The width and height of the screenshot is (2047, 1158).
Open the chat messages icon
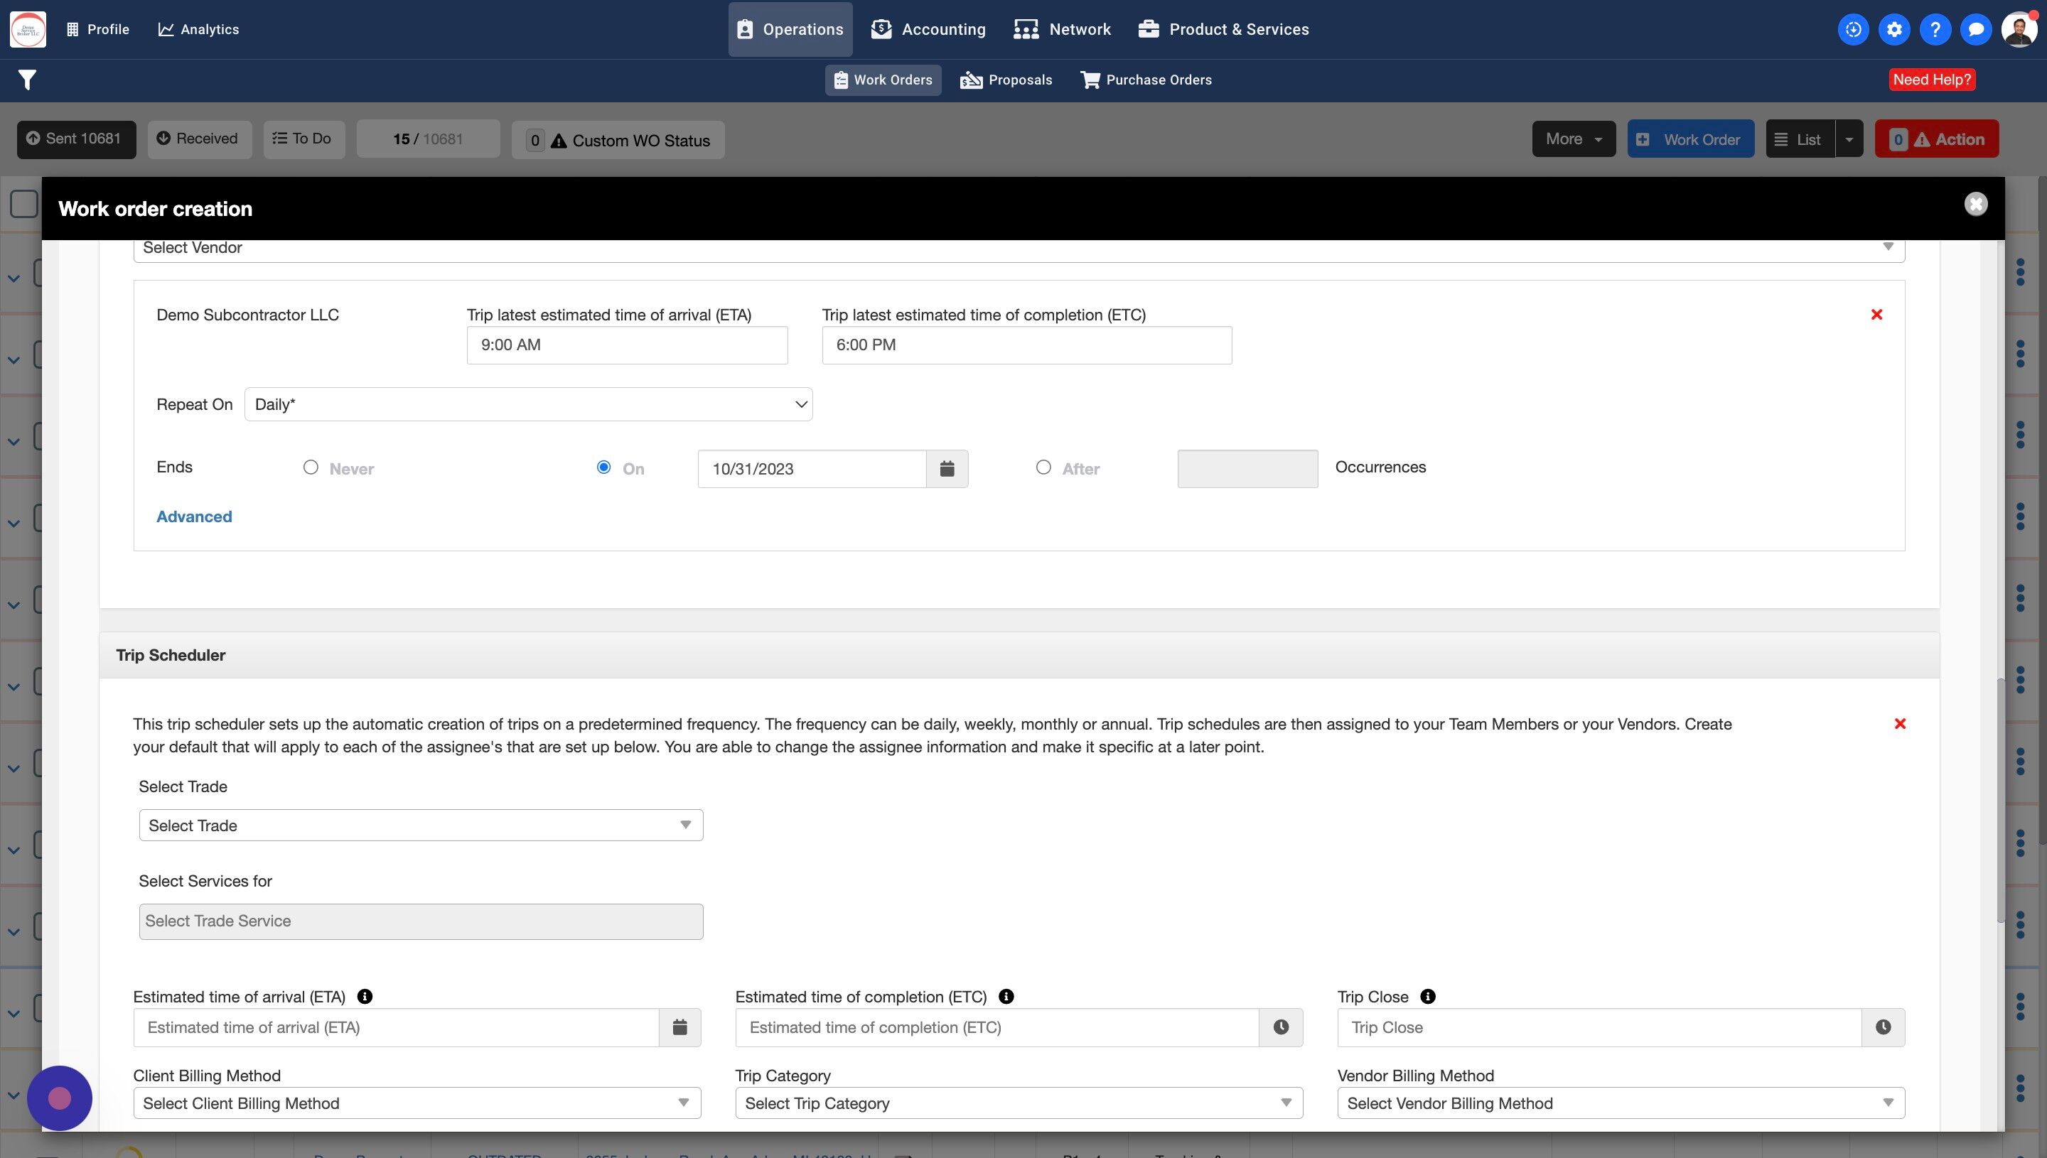point(1975,29)
